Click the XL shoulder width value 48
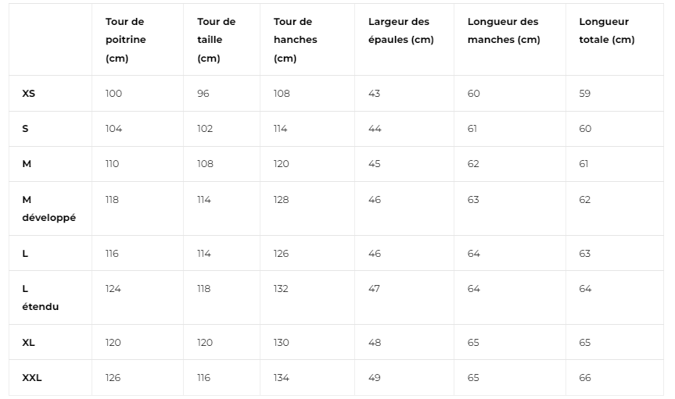 click(375, 343)
